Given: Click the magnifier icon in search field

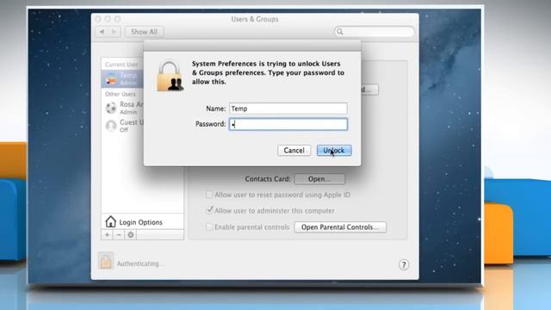Looking at the screenshot, I should 340,32.
